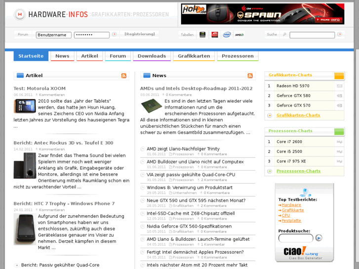Click arrow icon before Bericht: Passiv gekühlter Quad-Core
The width and height of the screenshot is (359, 269).
tap(16, 265)
